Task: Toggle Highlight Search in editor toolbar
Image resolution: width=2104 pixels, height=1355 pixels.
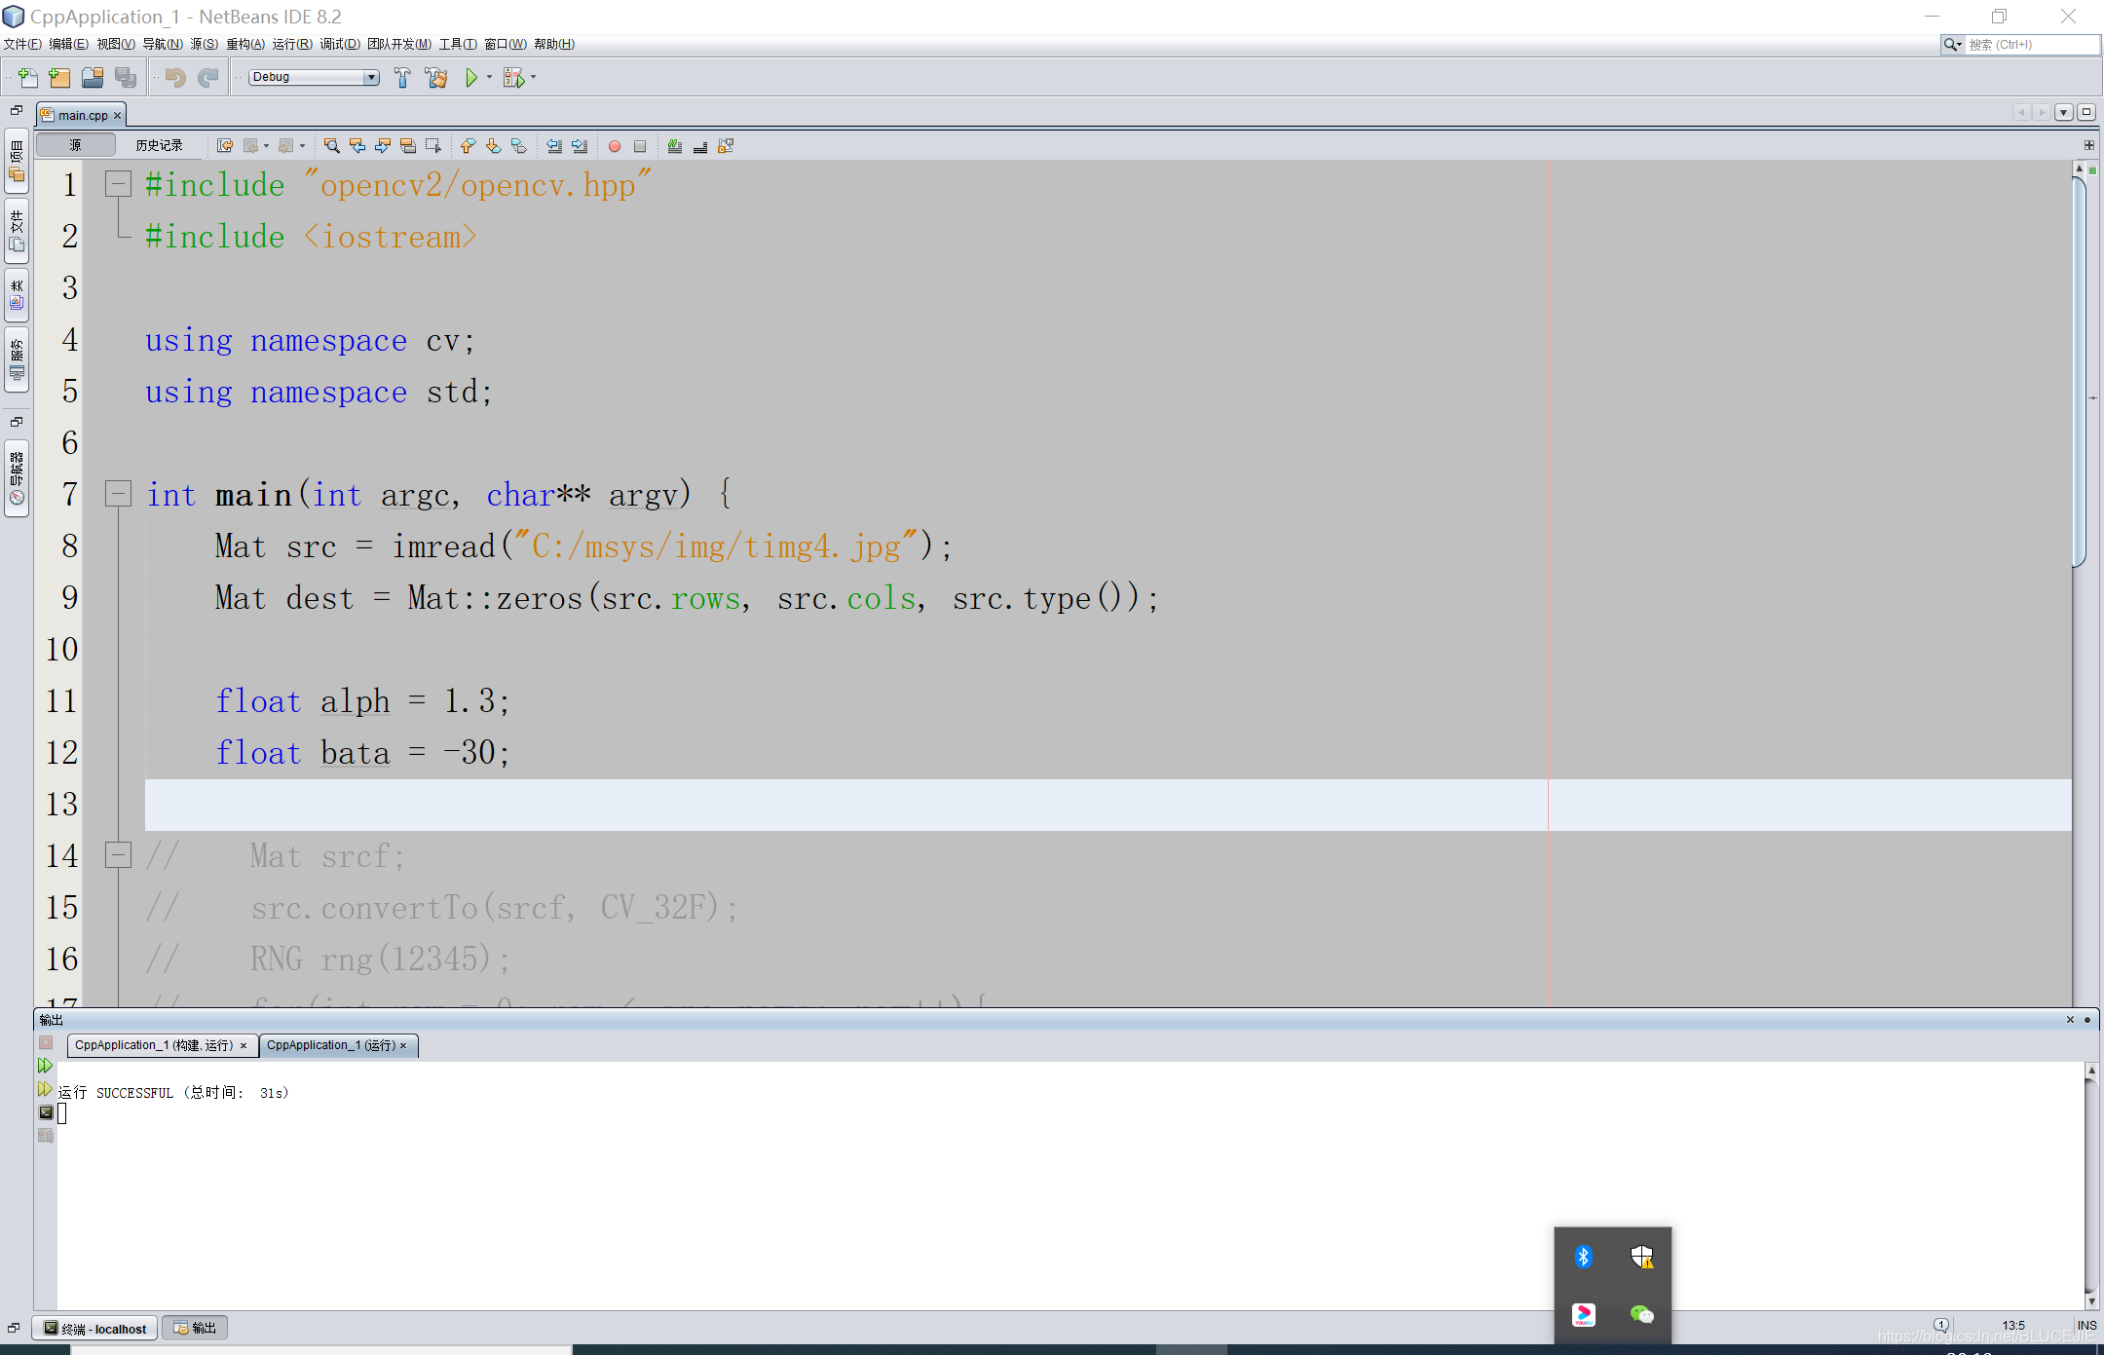Action: pyautogui.click(x=408, y=146)
